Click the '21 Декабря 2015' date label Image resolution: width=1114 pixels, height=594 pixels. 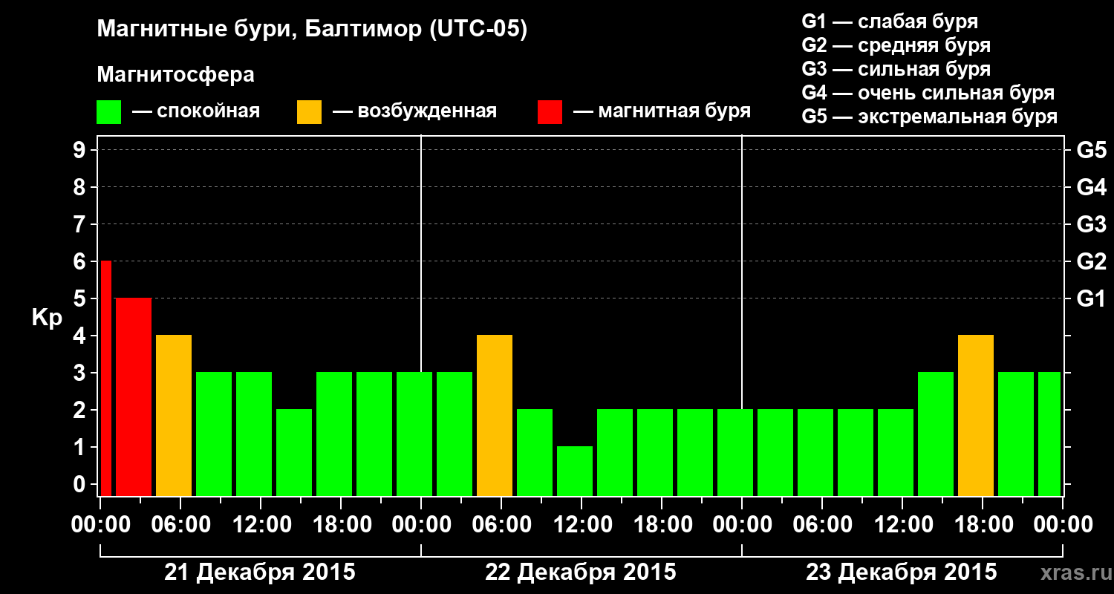[260, 572]
